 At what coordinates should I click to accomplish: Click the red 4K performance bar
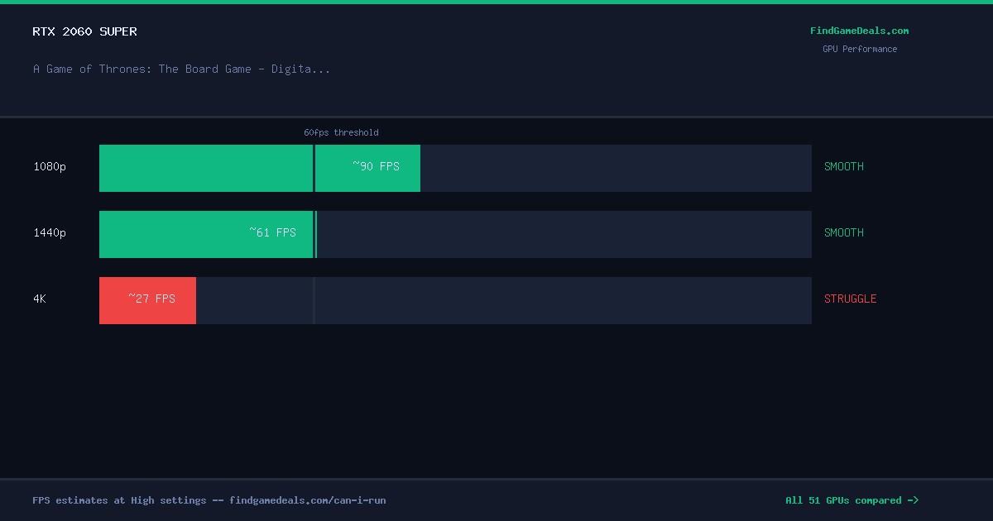click(x=147, y=300)
